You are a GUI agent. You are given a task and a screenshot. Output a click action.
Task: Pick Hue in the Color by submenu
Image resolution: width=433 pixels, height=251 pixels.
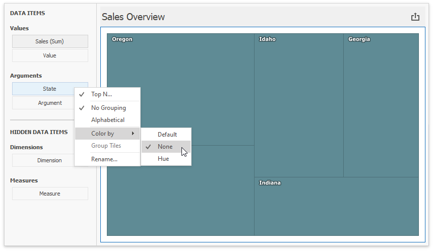point(163,159)
